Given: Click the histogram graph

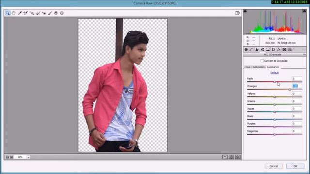Looking at the screenshot, I should (x=275, y=22).
